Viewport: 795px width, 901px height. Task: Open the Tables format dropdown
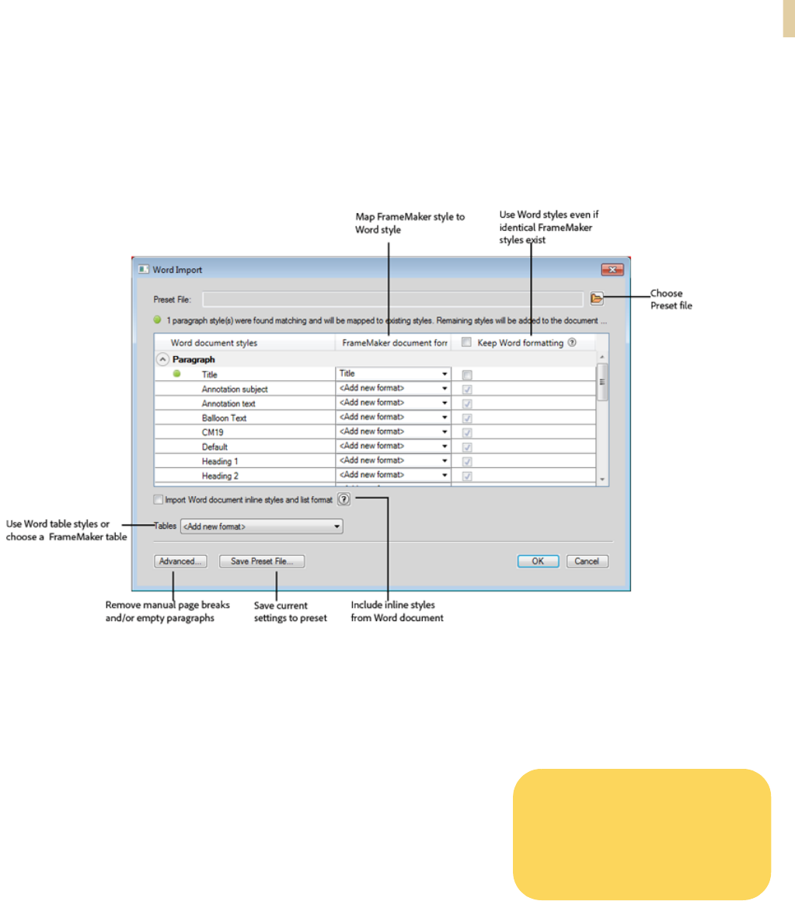tap(261, 526)
